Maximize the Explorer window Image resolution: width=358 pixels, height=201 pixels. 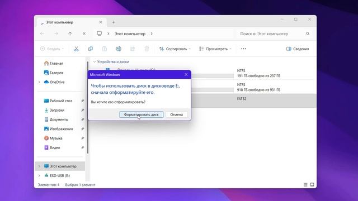[296, 20]
